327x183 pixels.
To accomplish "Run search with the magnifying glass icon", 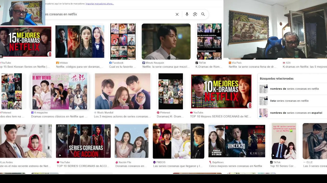I will pyautogui.click(x=203, y=14).
